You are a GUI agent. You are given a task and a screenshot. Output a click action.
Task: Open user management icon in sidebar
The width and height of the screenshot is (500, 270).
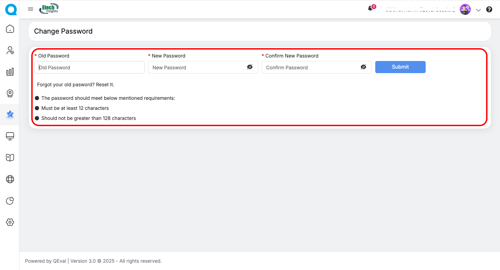pos(10,50)
